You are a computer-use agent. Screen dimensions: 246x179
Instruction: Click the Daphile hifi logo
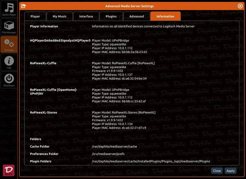9,171
